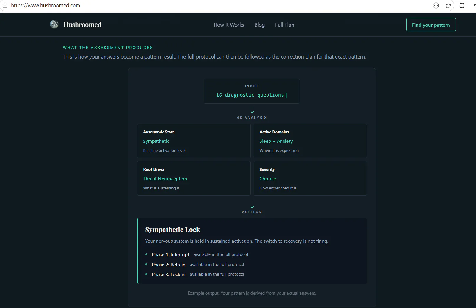Click the nervous system sustained activation sentence
The width and height of the screenshot is (476, 308).
[237, 241]
